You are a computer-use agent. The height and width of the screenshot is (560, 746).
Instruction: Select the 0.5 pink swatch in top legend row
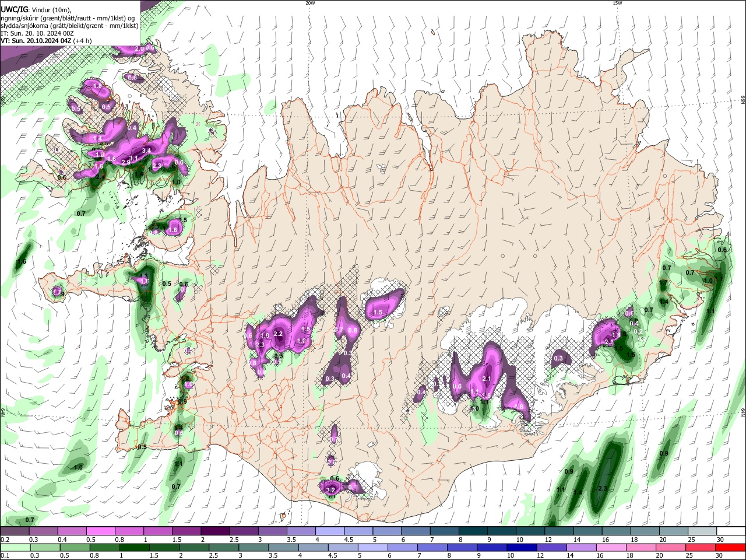100,531
